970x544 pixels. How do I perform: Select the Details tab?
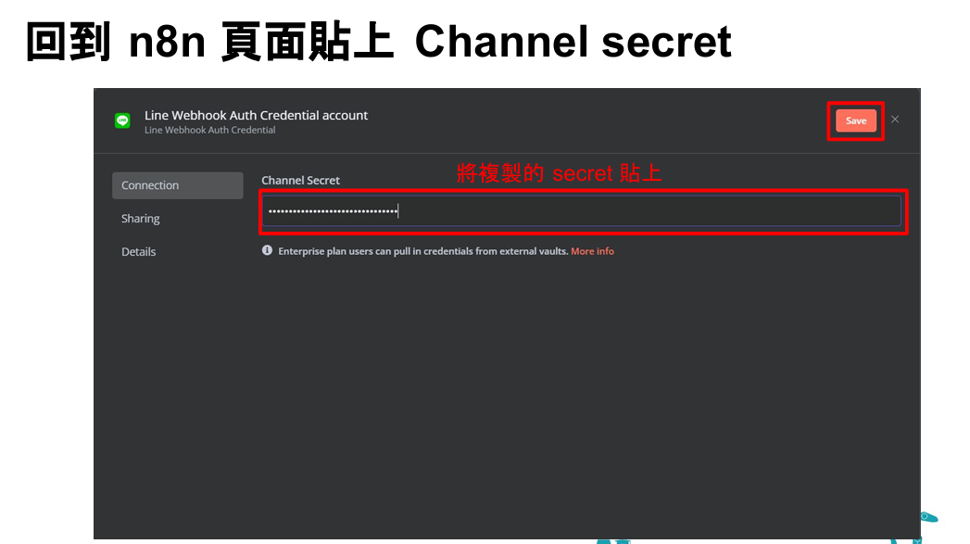click(x=139, y=252)
